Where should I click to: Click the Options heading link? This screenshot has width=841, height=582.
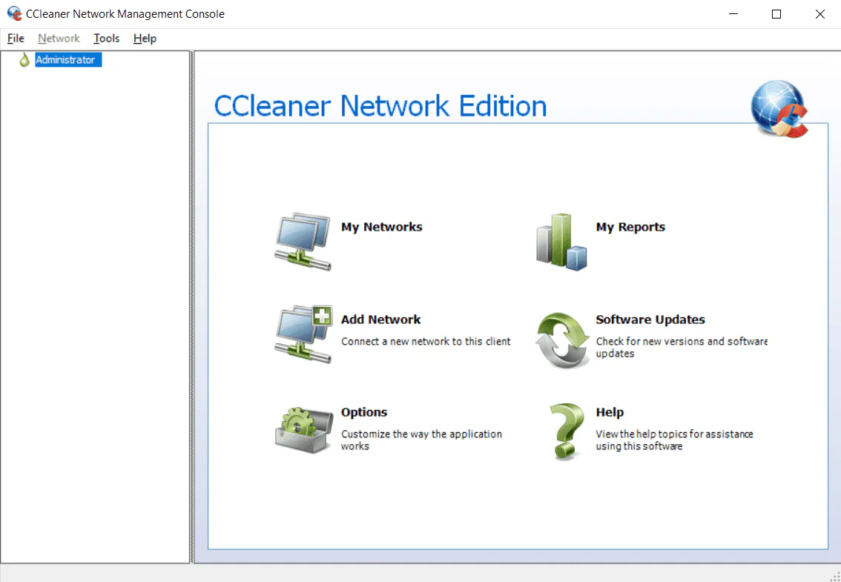tap(364, 412)
